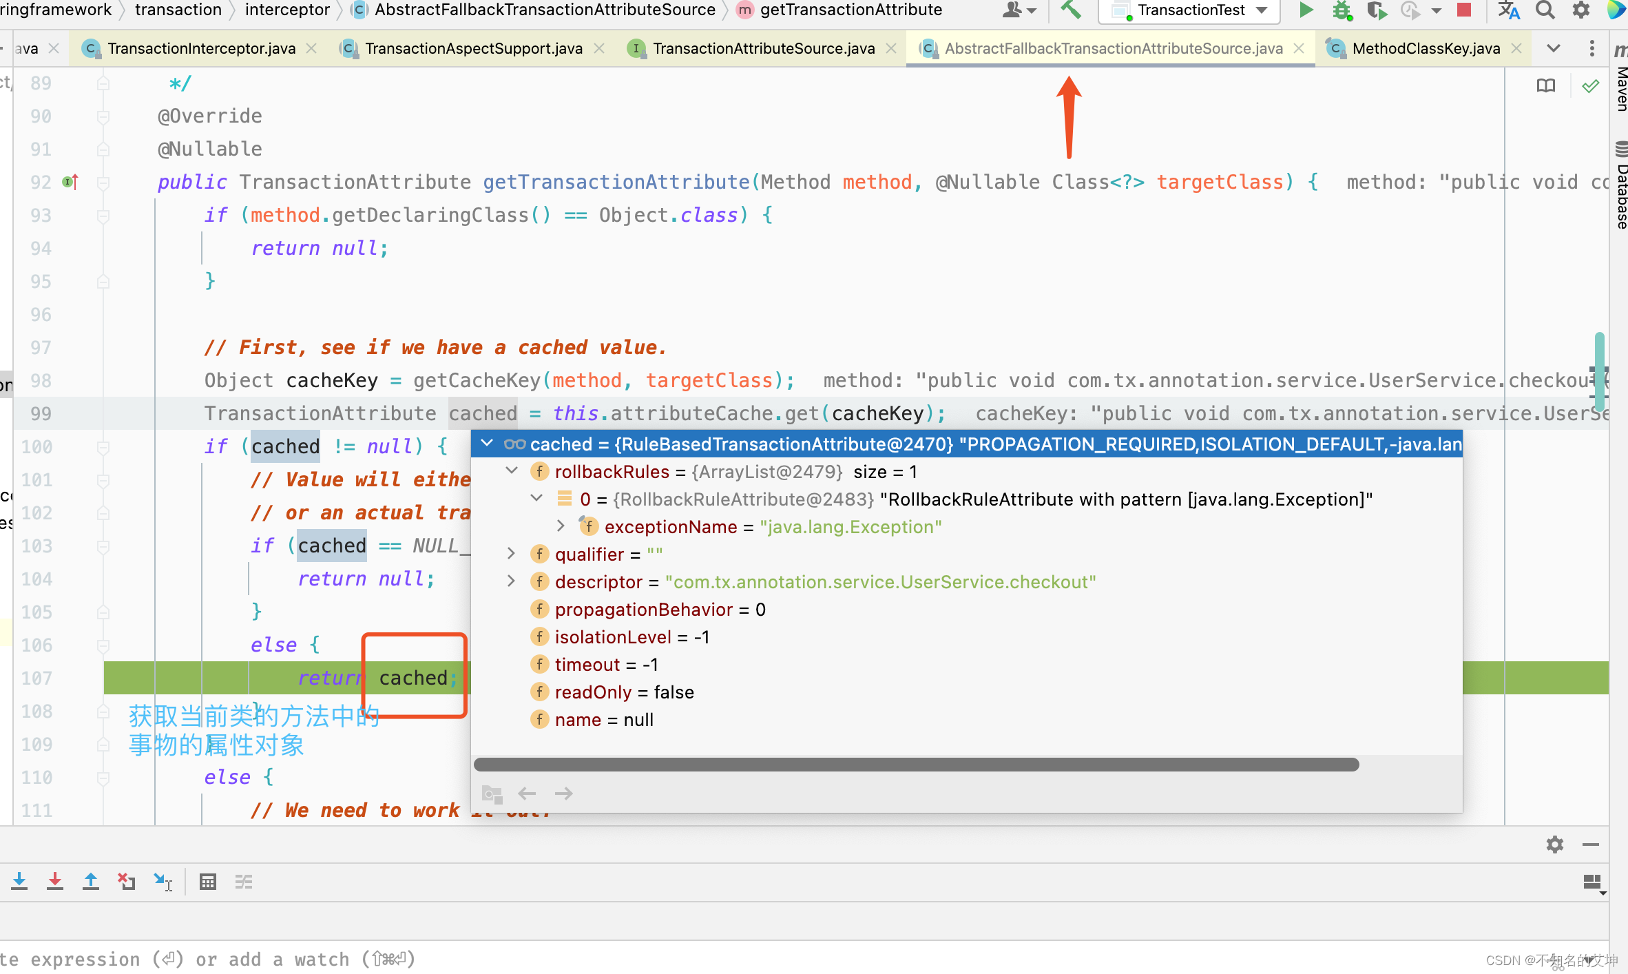The height and width of the screenshot is (974, 1628).
Task: Select the readOnly = false row
Action: coord(967,692)
